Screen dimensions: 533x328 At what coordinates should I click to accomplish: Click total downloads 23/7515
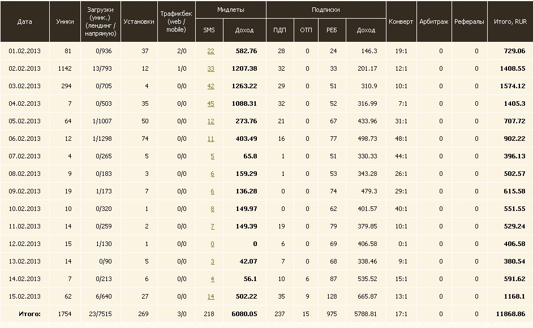click(x=100, y=314)
